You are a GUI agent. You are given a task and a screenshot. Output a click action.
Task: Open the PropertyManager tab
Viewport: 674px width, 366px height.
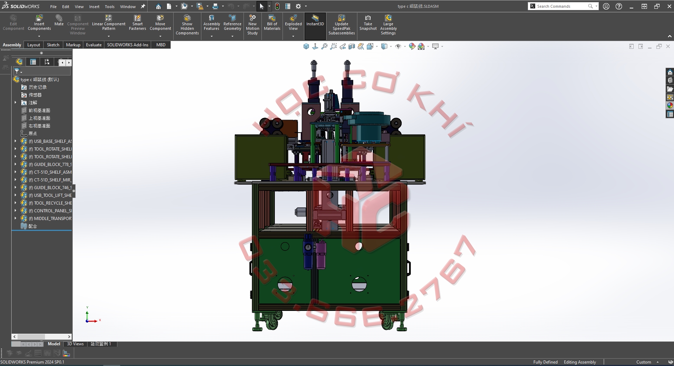click(x=33, y=62)
